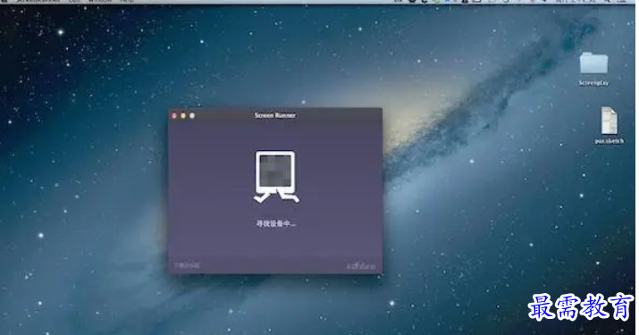Close the Screen Runner window
This screenshot has height=335, width=639.
pyautogui.click(x=174, y=116)
